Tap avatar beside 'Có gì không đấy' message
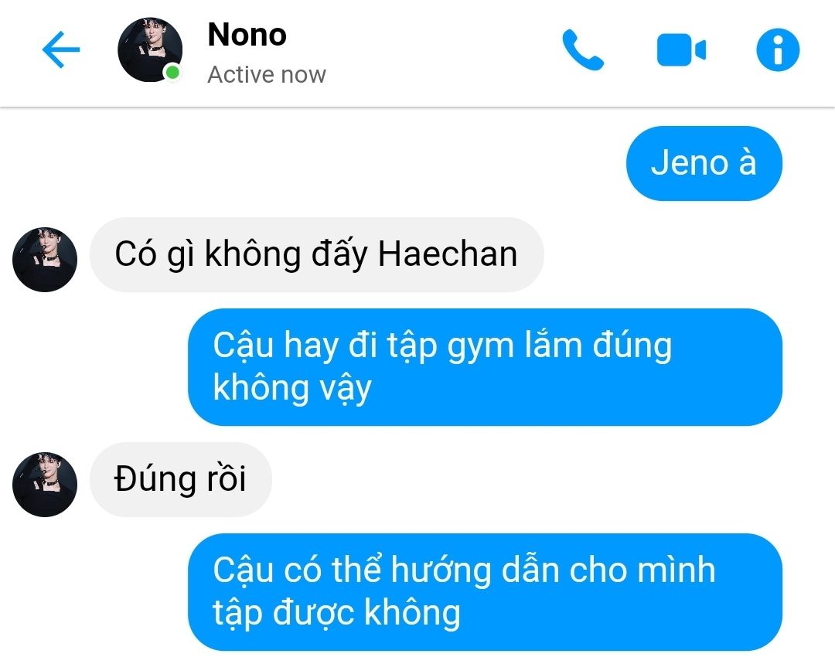The height and width of the screenshot is (664, 835). point(45,259)
